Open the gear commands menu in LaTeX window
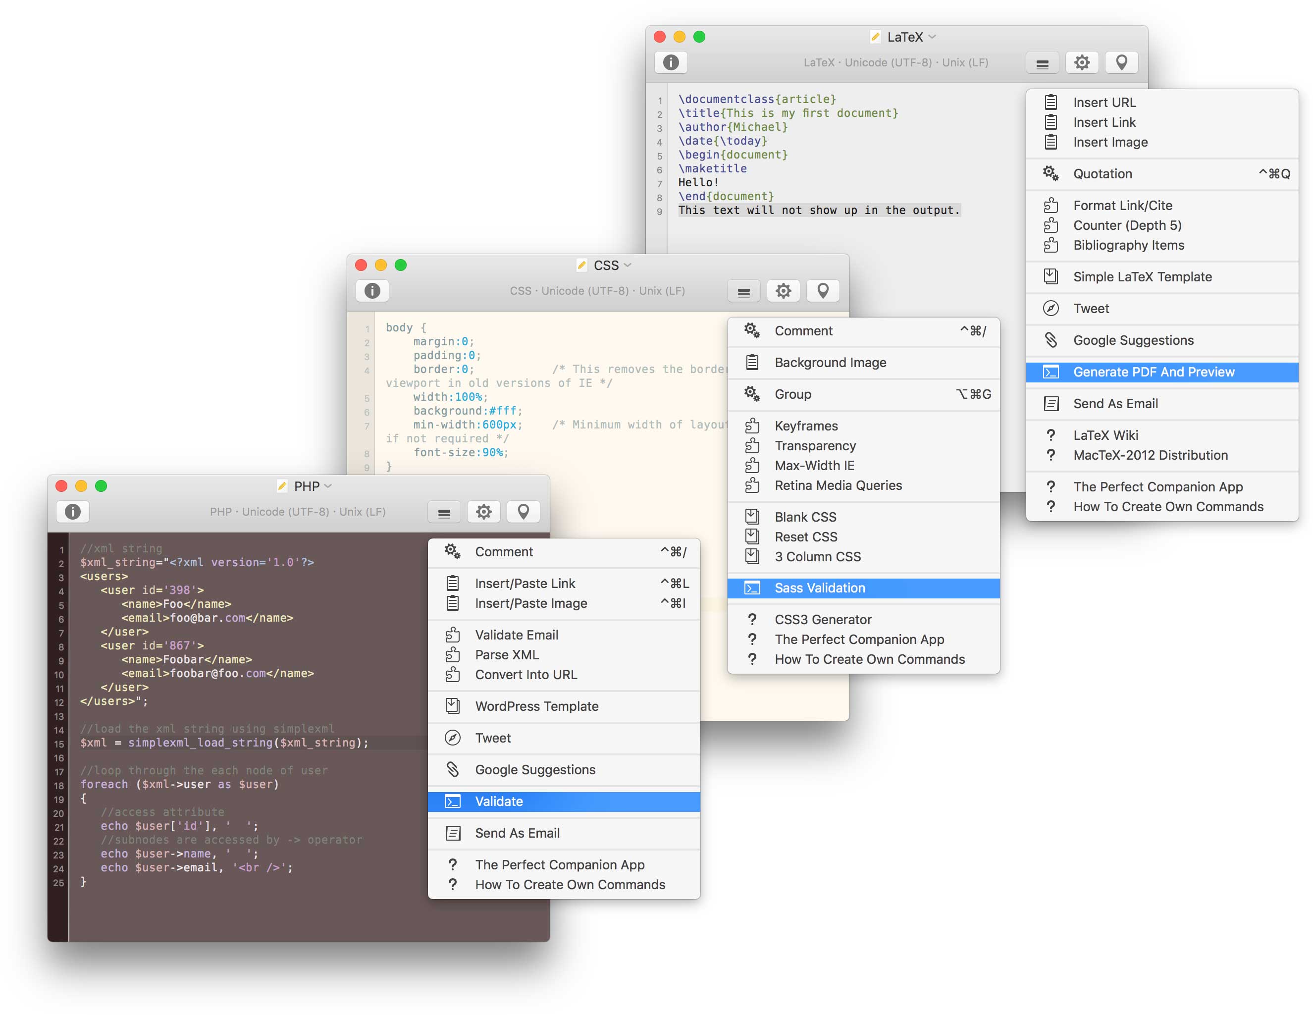Viewport: 1313px width, 1015px height. point(1082,62)
